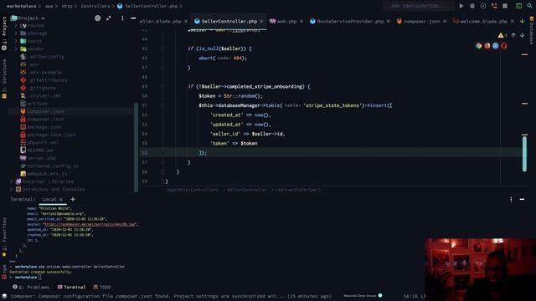Expand the storage folder
Screen dimensions: 536x301
pos(16,33)
